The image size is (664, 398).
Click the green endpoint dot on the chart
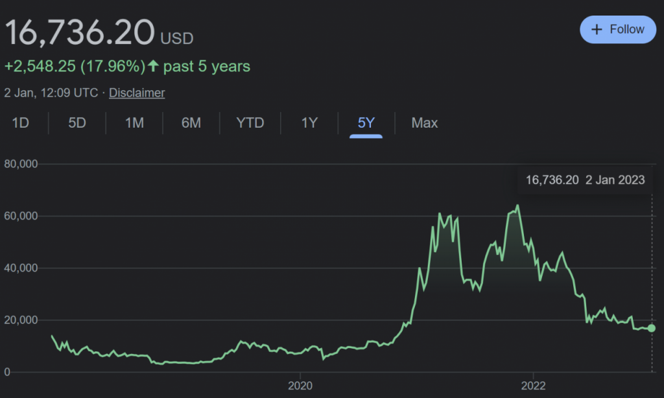650,329
